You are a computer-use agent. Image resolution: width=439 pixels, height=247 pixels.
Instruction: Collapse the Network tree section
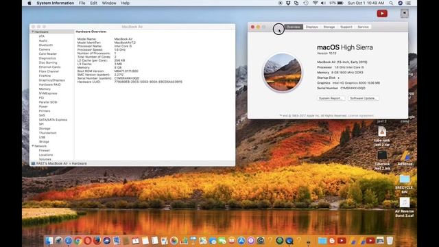33,146
